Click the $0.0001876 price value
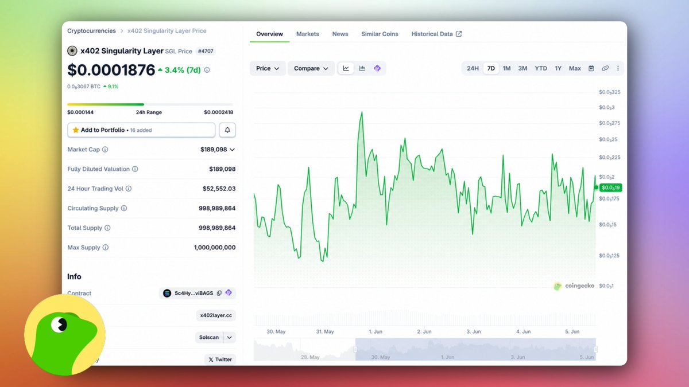This screenshot has width=689, height=387. coord(111,70)
